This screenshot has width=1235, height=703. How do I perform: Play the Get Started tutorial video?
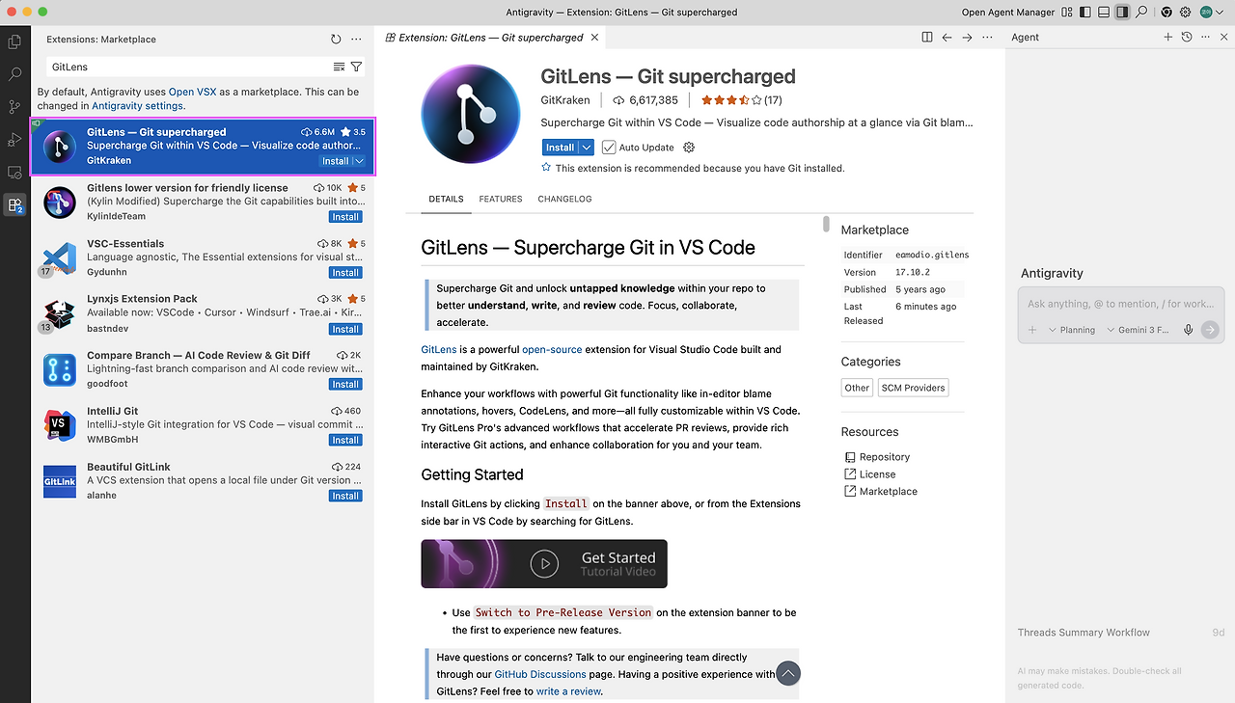[544, 564]
